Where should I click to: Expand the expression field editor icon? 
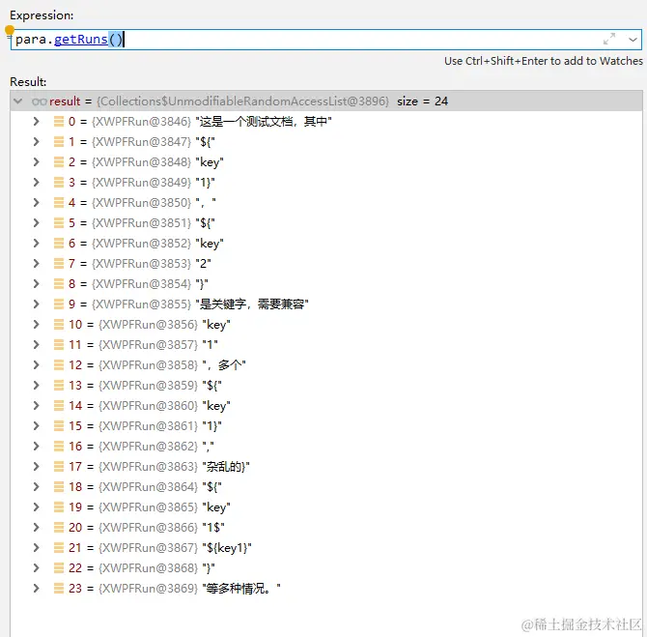609,39
